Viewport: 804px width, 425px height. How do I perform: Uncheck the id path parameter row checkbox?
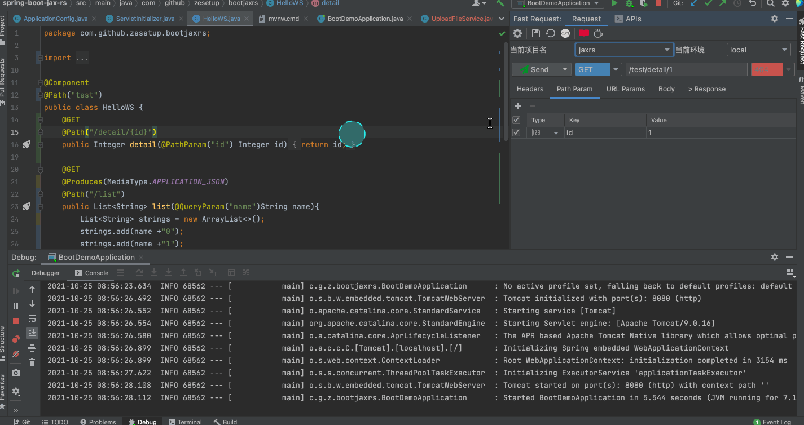tap(516, 132)
